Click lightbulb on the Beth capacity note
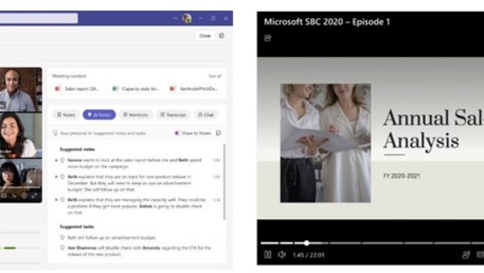 pos(62,200)
